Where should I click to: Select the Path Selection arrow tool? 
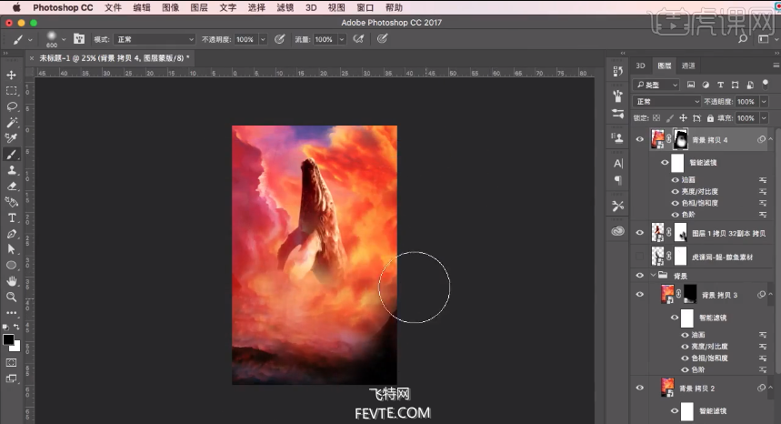(11, 249)
